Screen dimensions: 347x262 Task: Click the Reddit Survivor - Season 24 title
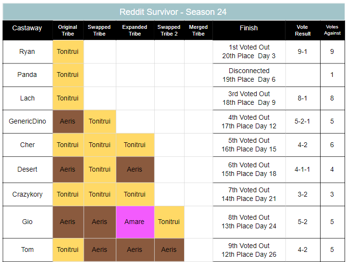173,12
